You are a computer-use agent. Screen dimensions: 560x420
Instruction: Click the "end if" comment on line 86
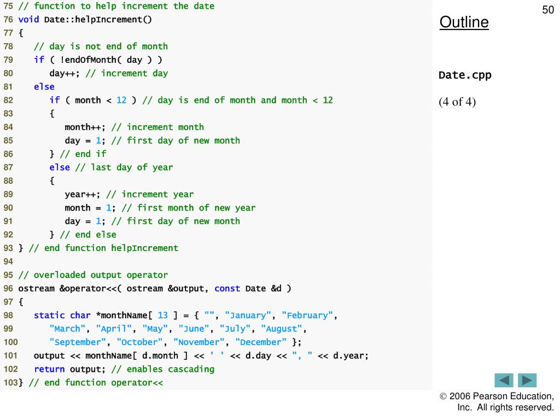83,154
